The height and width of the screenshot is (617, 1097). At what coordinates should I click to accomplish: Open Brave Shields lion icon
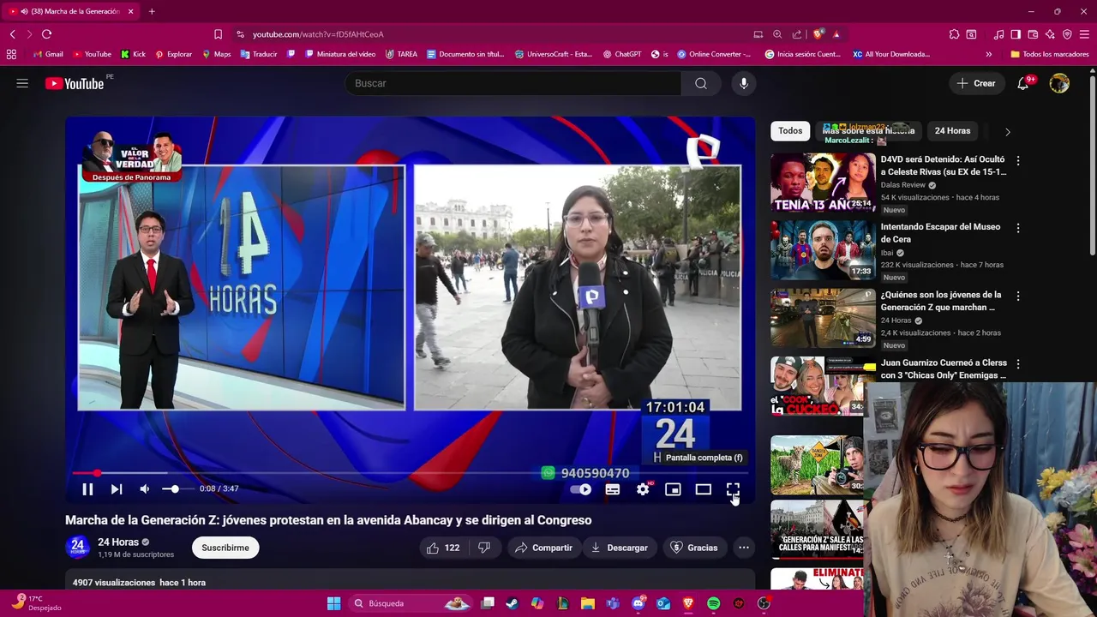click(x=818, y=34)
